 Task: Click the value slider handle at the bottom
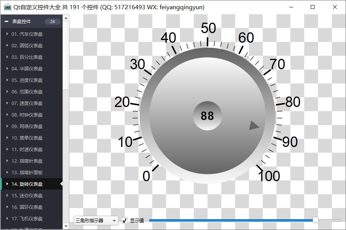coord(315,220)
